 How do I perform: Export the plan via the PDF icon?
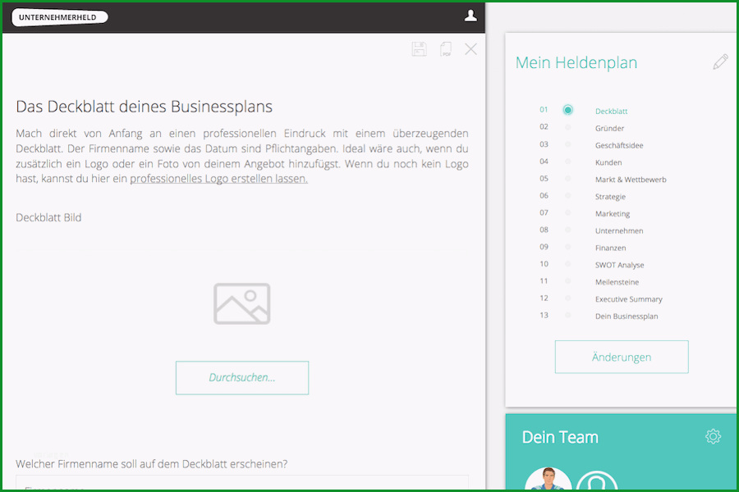[x=445, y=49]
